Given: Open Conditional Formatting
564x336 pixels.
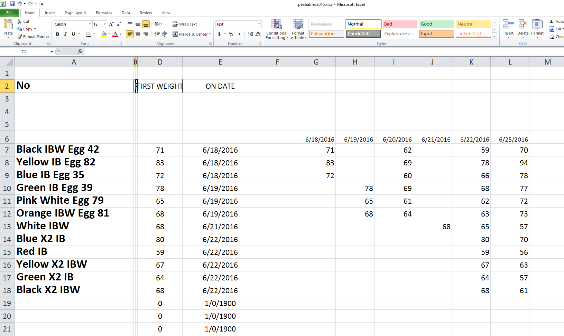Looking at the screenshot, I should (277, 29).
